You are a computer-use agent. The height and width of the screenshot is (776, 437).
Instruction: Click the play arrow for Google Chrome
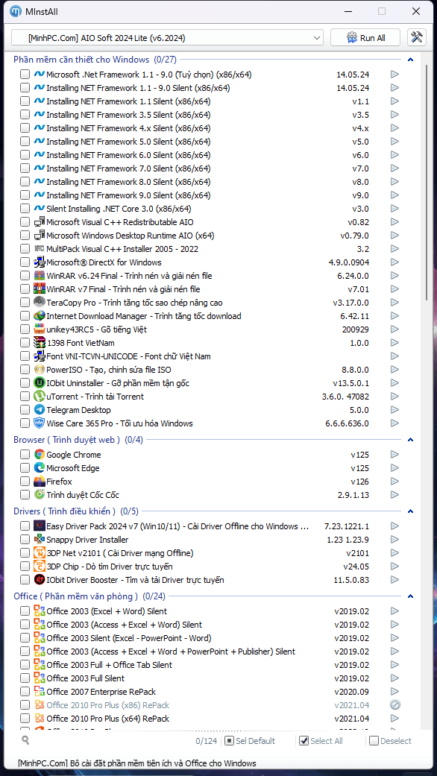[x=394, y=454]
